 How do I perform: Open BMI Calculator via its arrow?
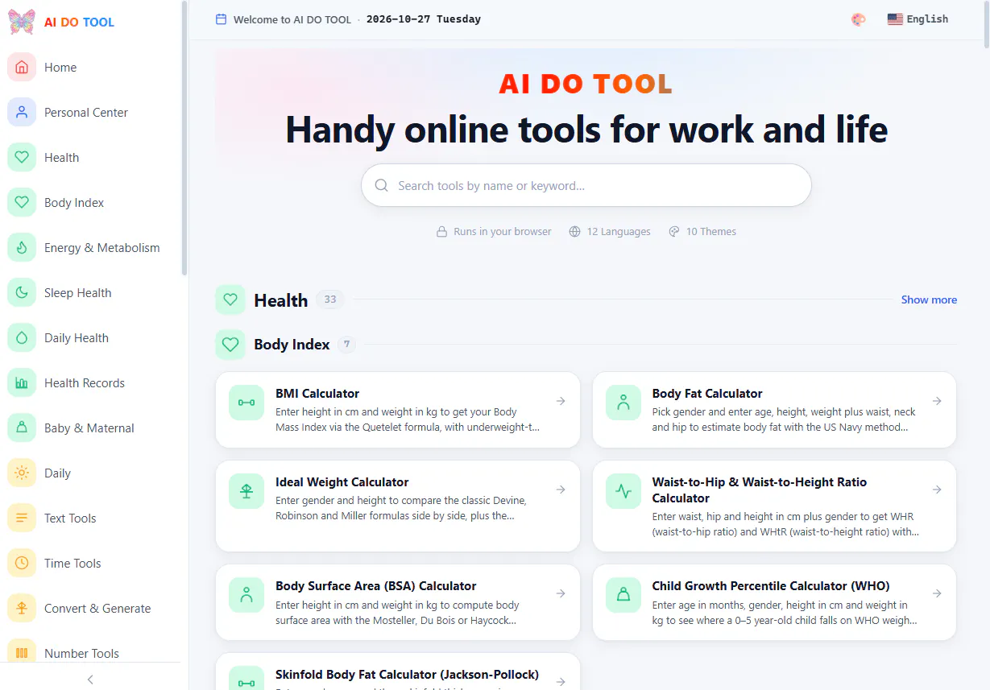(x=561, y=401)
